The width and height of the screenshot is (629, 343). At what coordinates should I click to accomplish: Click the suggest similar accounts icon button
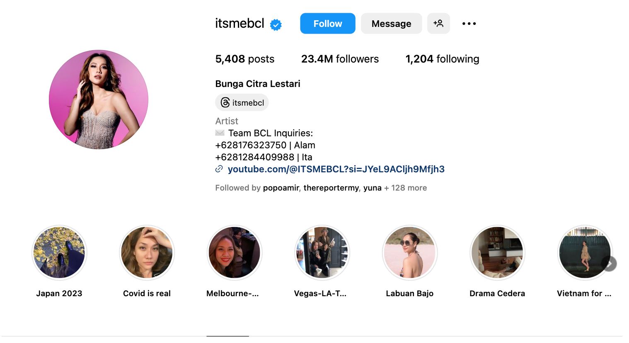438,24
